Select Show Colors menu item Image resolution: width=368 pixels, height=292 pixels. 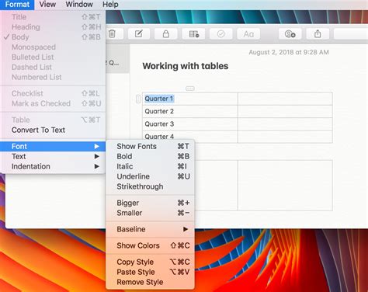click(150, 245)
